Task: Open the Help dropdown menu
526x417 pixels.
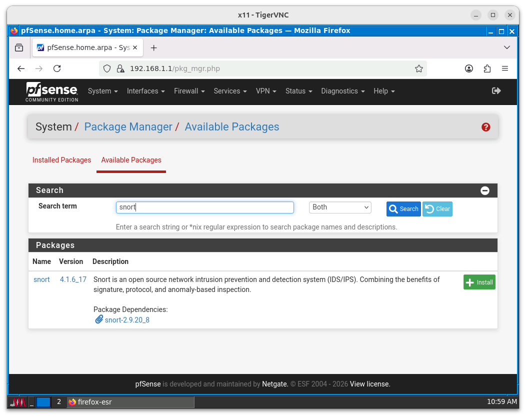Action: coord(384,91)
